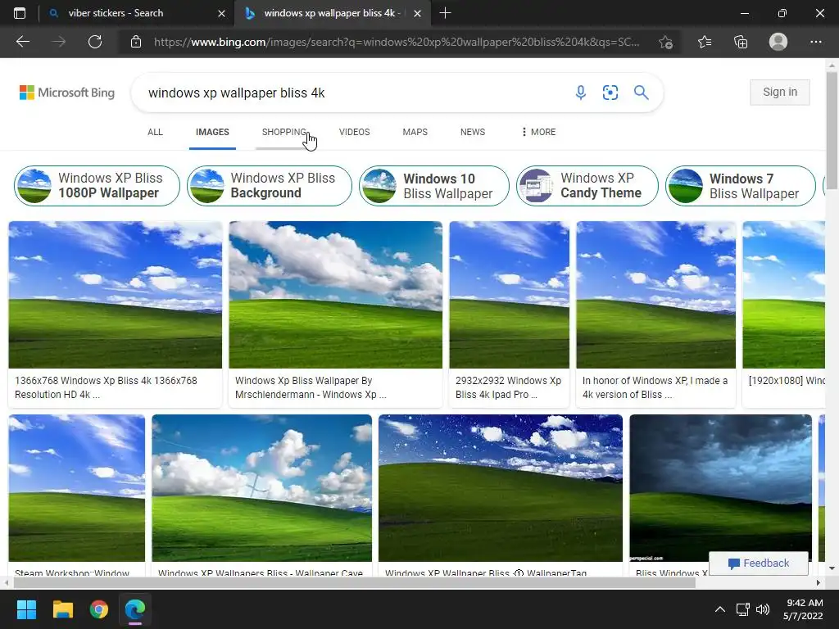Select Windows XP Bliss Background suggestion
Viewport: 839px width, 629px height.
270,186
